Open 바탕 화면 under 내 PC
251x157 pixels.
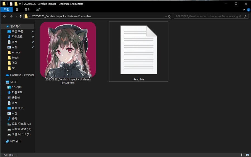pos(18,108)
